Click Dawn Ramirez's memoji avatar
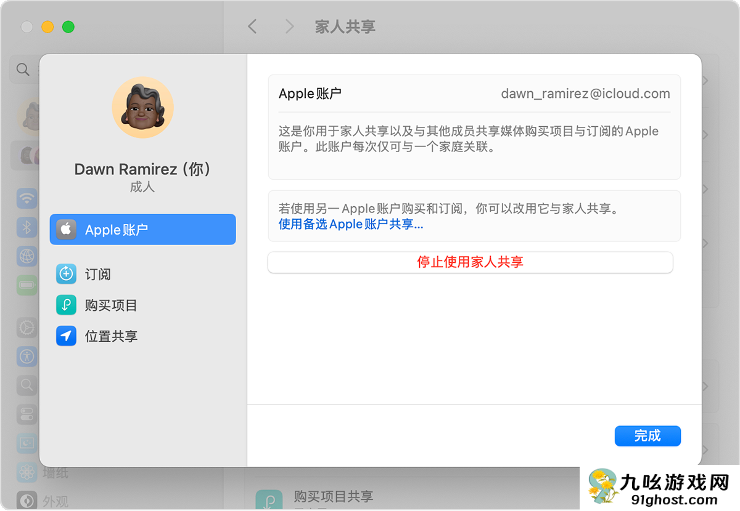This screenshot has height=511, width=740. (142, 108)
